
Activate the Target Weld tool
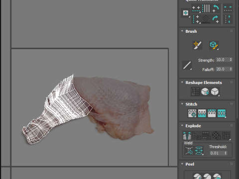[x=189, y=151]
